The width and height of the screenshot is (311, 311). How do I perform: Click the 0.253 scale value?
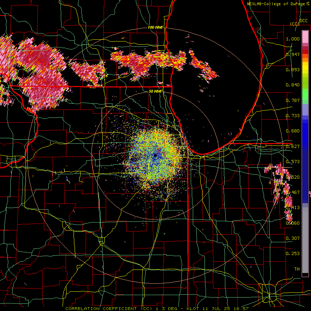[293, 254]
